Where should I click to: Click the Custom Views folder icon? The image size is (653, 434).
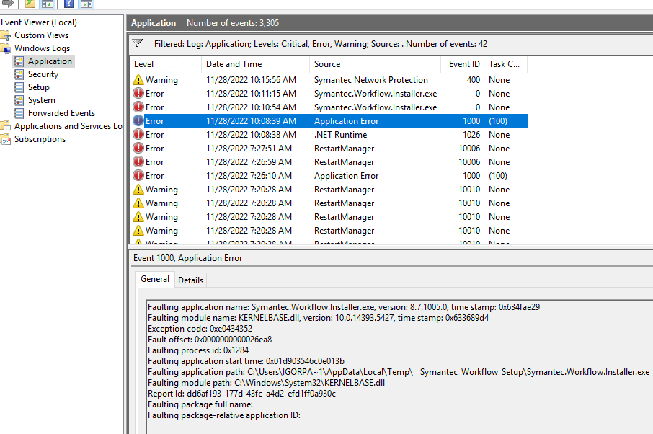[6, 35]
